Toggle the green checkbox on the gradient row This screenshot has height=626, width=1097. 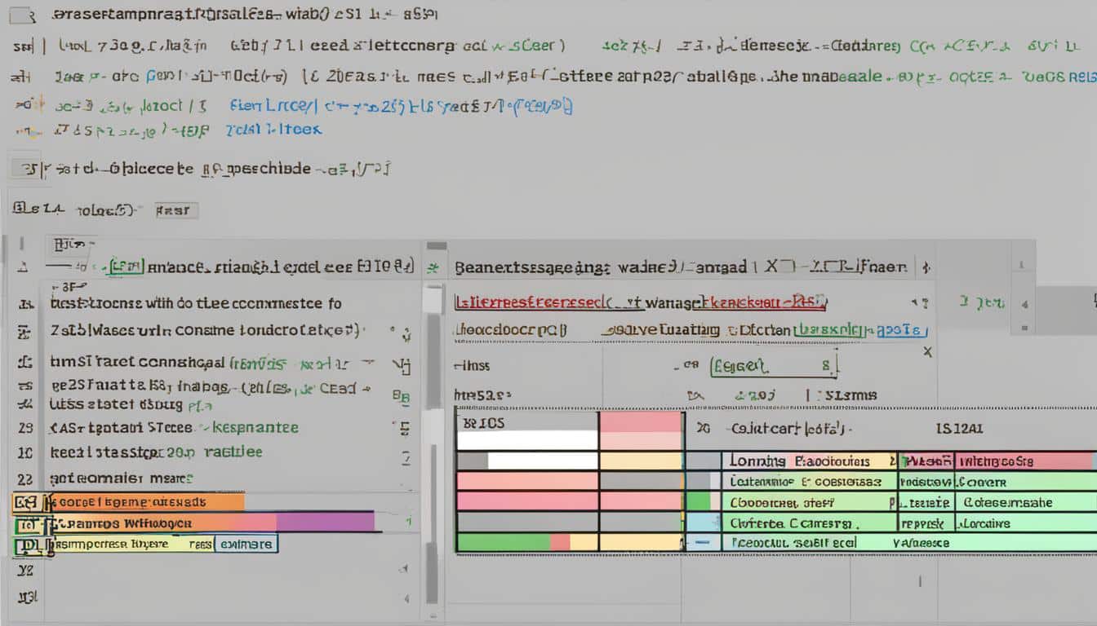point(26,523)
